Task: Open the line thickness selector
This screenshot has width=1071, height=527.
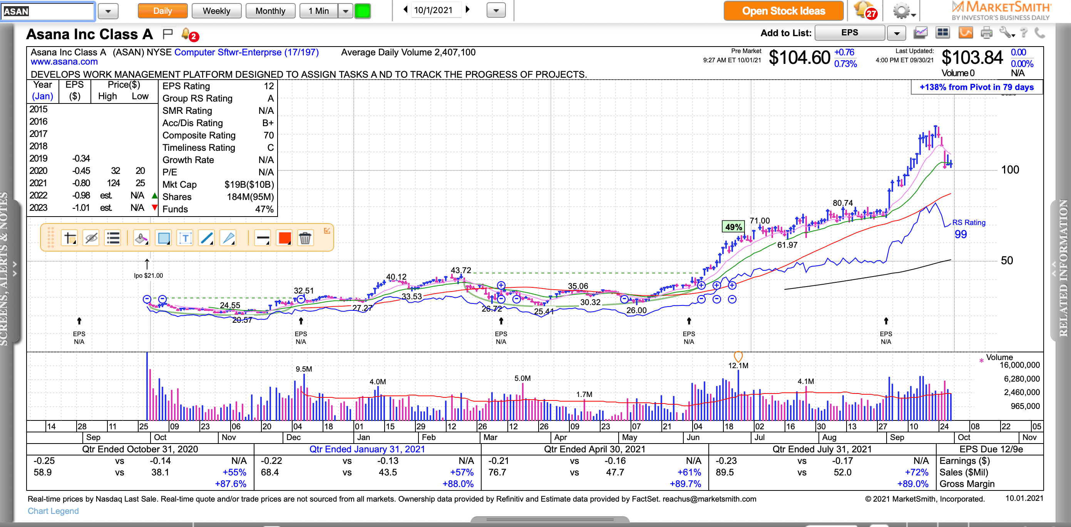Action: [x=262, y=238]
